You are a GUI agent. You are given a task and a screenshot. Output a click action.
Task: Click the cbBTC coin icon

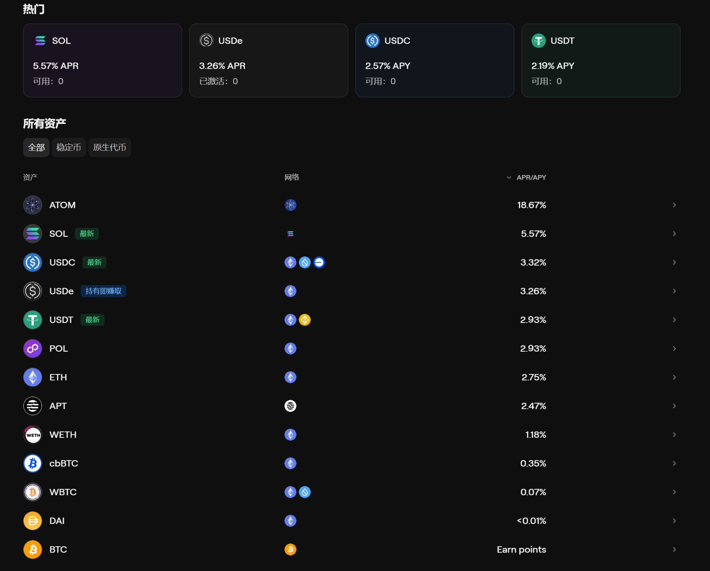click(x=33, y=463)
